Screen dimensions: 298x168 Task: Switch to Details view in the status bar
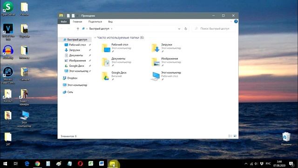[x=230, y=136]
